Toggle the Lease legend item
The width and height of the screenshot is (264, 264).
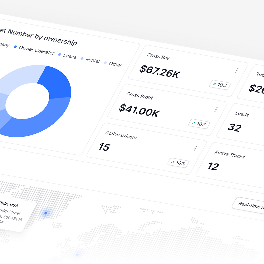tap(67, 56)
